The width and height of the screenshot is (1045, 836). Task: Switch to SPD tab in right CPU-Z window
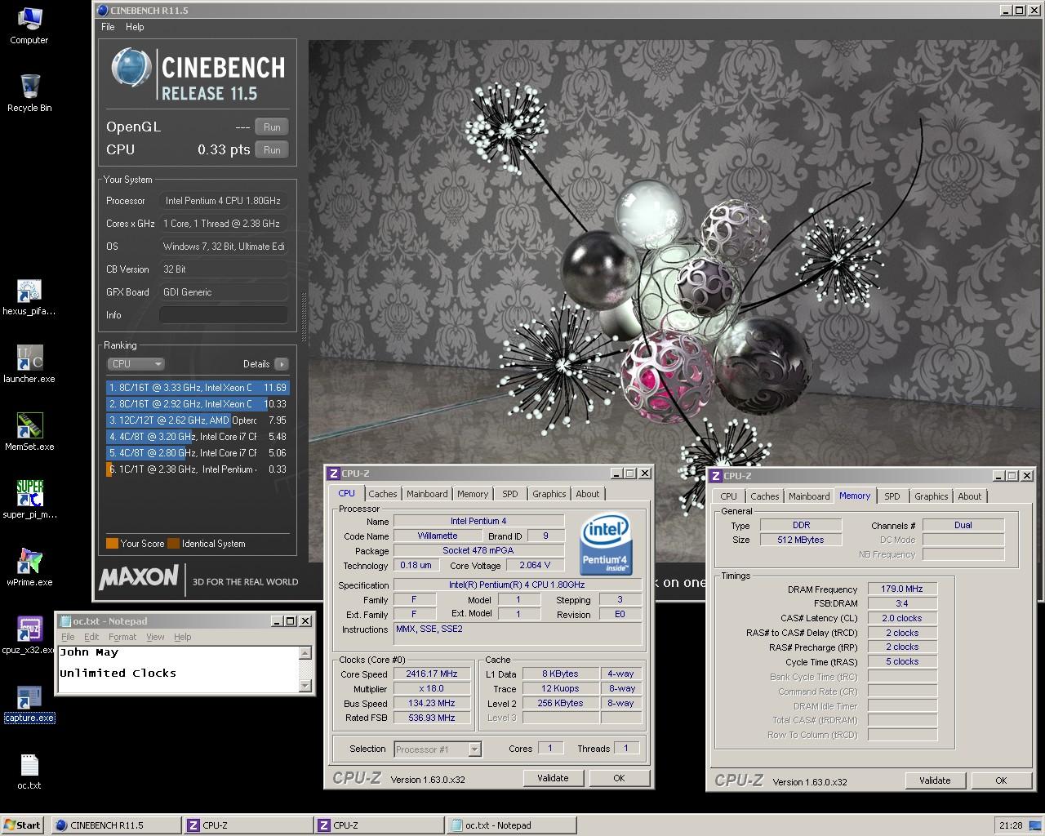[892, 496]
